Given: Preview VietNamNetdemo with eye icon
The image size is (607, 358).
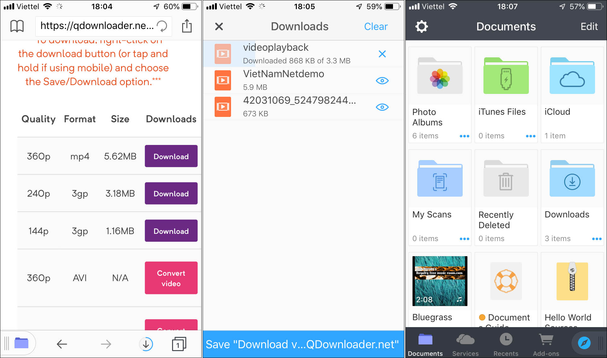Looking at the screenshot, I should pos(382,81).
